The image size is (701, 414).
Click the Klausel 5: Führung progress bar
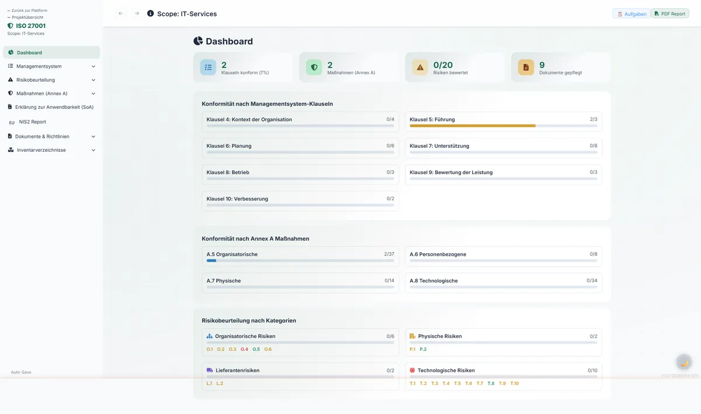click(x=504, y=126)
